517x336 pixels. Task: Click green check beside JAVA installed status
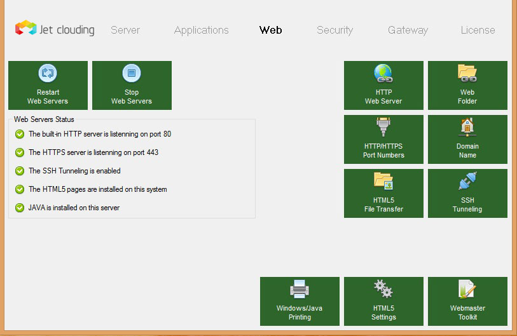click(20, 208)
